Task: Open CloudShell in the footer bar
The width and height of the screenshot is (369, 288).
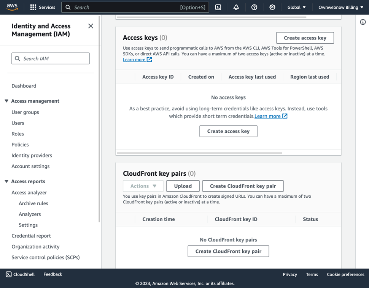Action: (20, 274)
